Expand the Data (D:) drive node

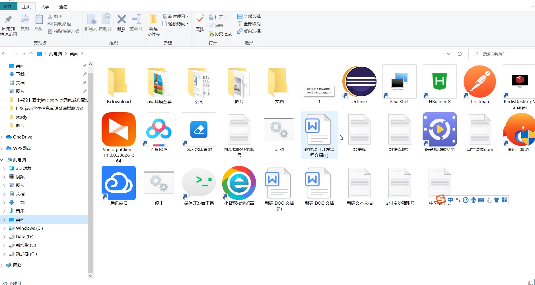point(4,237)
